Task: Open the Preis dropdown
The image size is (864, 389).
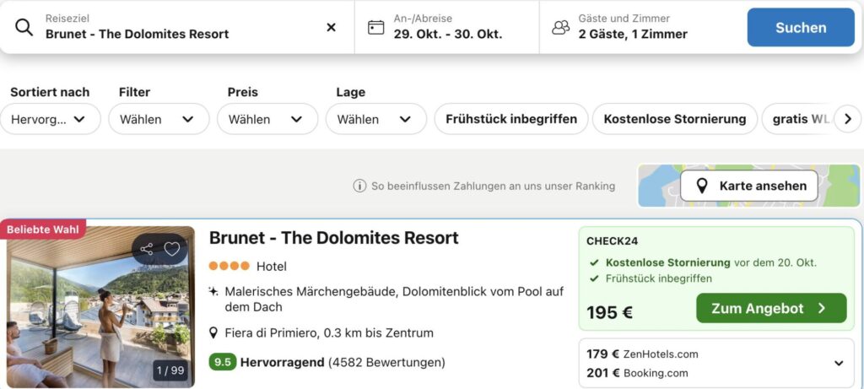Action: (267, 119)
